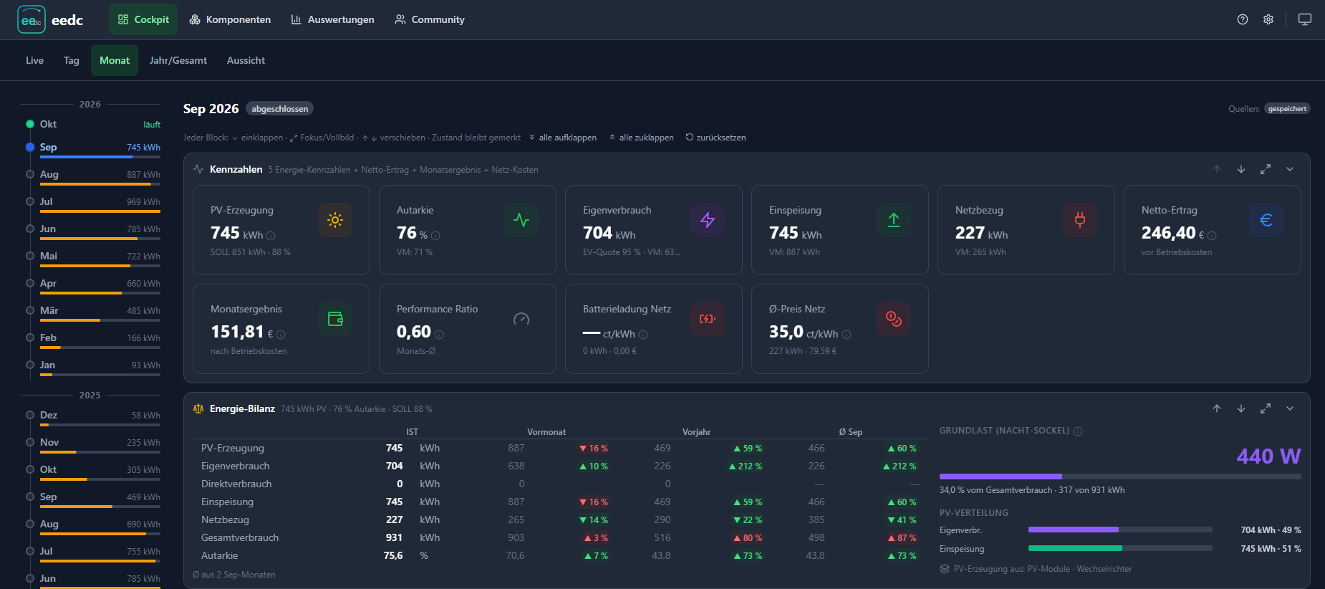Select Okt 2026 running month
Screen dimensions: 1325x589
pos(93,125)
